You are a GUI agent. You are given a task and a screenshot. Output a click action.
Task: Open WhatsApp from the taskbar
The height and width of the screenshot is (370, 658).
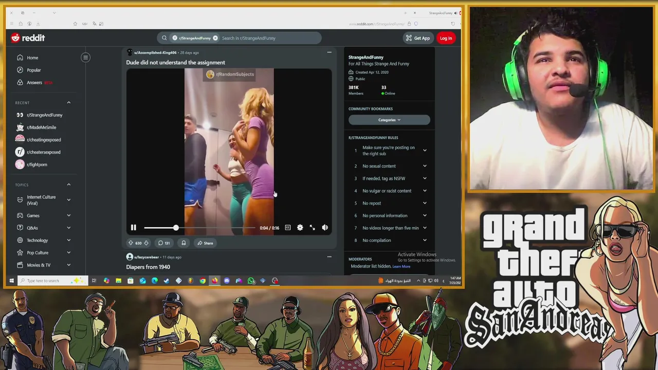click(x=251, y=281)
